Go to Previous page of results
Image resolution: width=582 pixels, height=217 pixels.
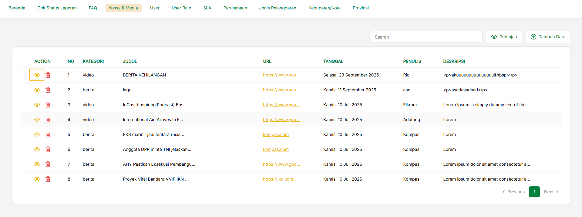coord(513,192)
